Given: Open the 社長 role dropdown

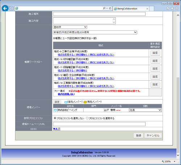Looking at the screenshot, I should click(x=145, y=110).
